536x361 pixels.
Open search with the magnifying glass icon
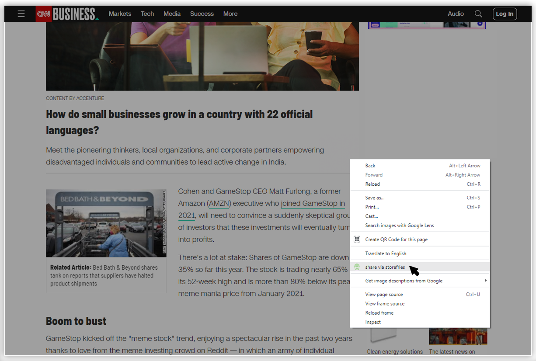click(x=478, y=14)
